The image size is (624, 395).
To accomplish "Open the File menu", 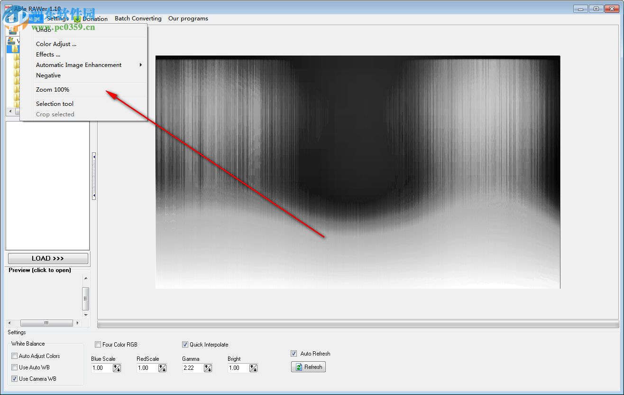I will [x=11, y=19].
